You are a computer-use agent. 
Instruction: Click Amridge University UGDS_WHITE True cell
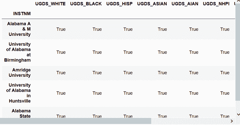pos(61,73)
